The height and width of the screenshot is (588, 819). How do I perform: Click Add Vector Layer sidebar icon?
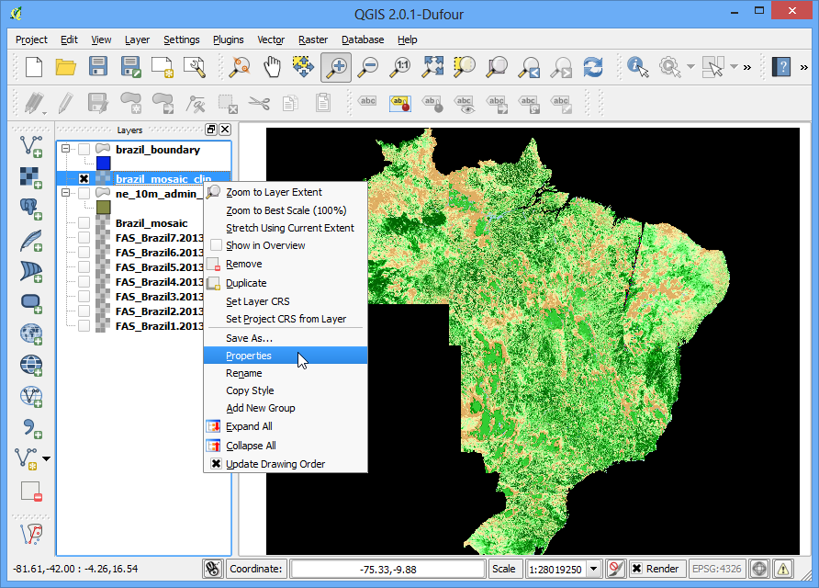31,146
